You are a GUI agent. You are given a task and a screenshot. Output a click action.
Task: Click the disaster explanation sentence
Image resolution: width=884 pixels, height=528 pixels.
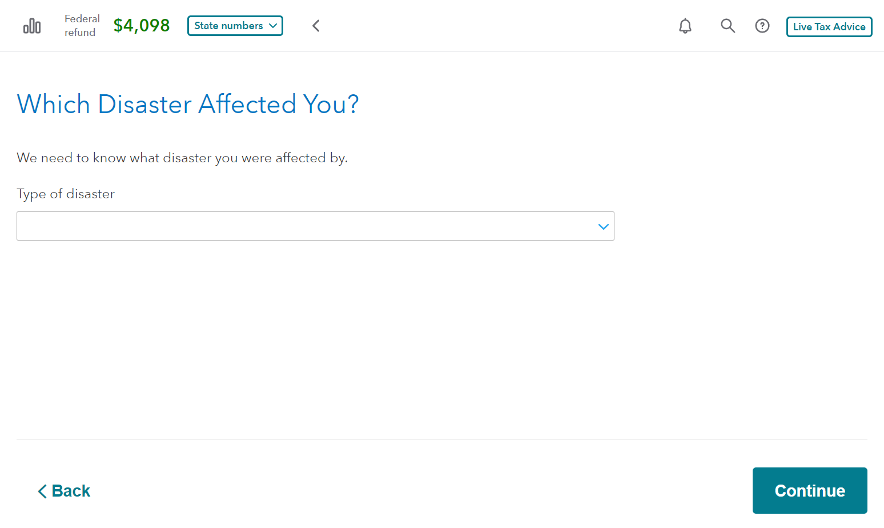(x=182, y=158)
